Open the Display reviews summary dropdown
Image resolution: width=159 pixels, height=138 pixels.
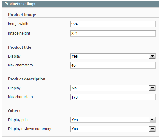pyautogui.click(x=113, y=129)
